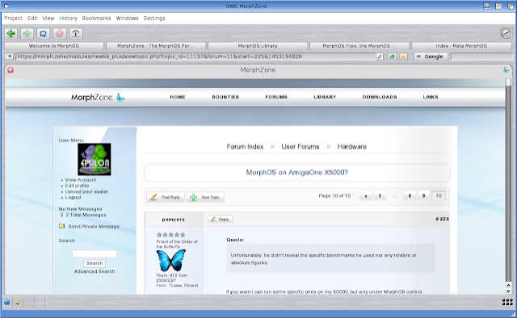Open the Bookmarks menu
Viewport: 517px width, 318px height.
[x=96, y=18]
